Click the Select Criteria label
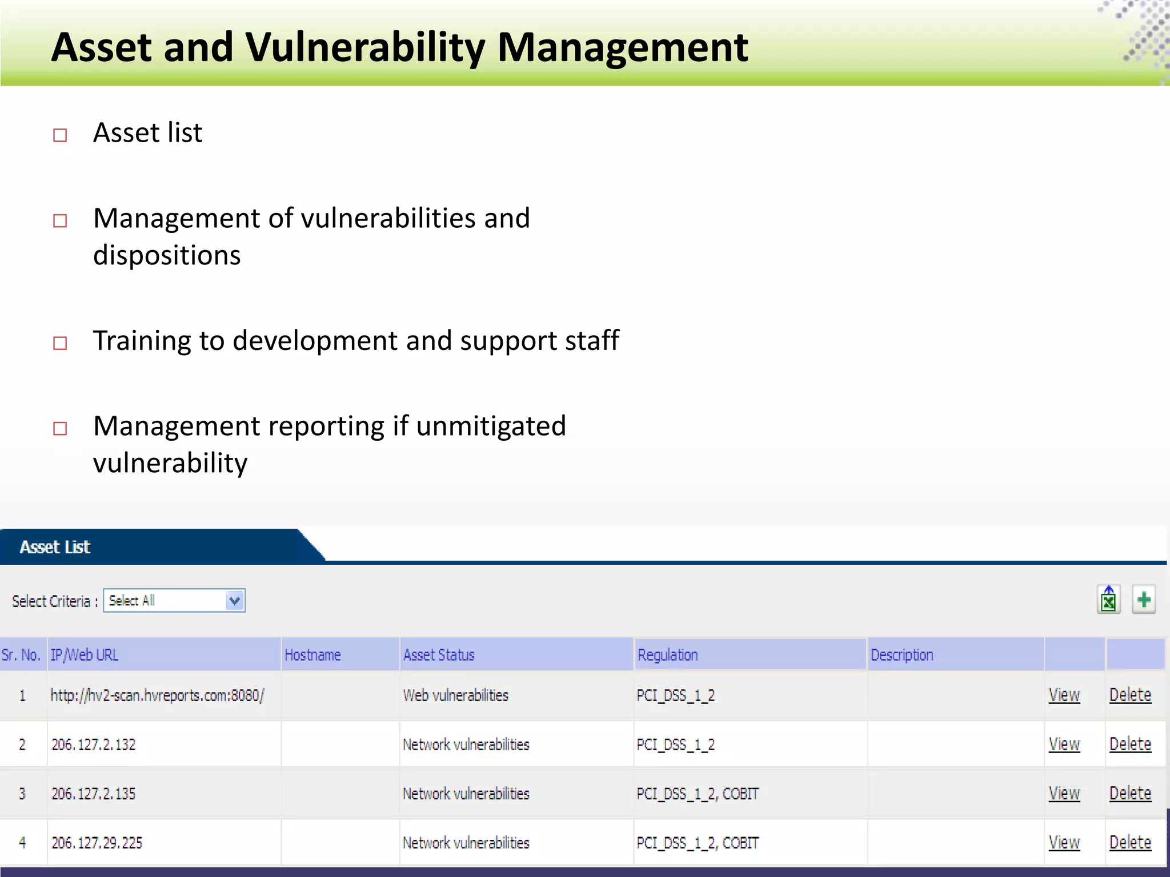This screenshot has width=1170, height=877. click(x=55, y=601)
